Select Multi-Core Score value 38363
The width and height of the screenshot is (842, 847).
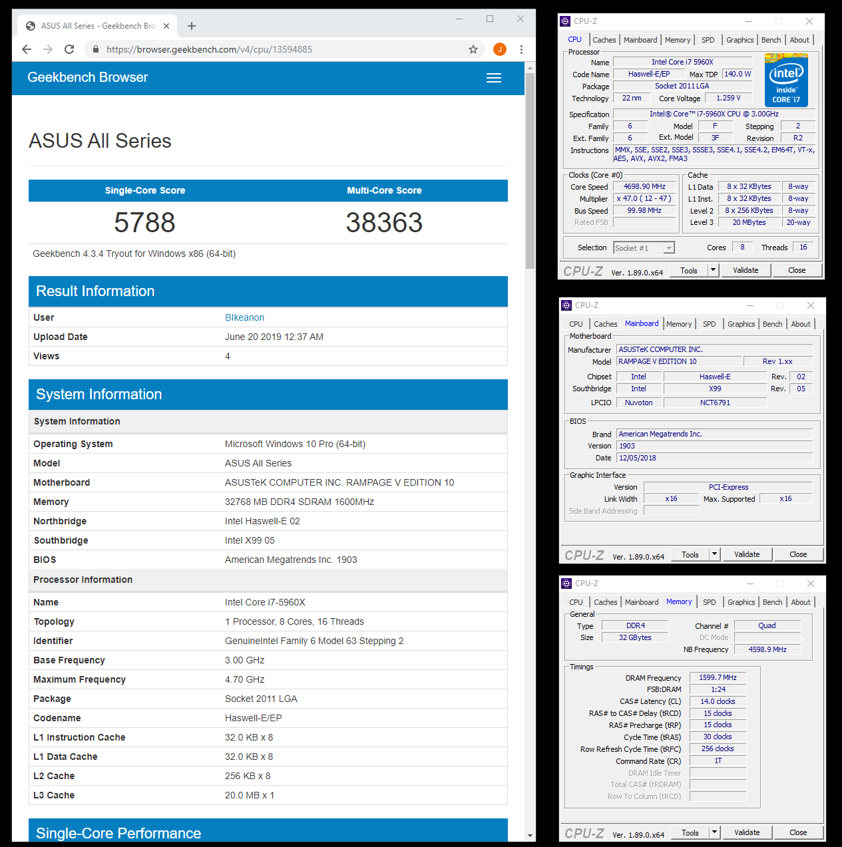pos(384,222)
